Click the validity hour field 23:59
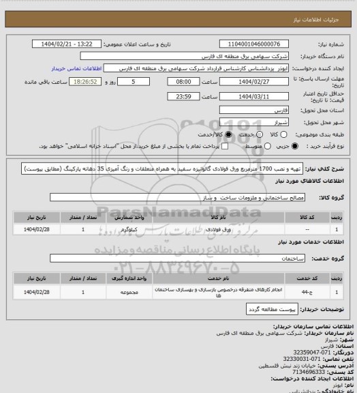The image size is (357, 393). tap(183, 96)
